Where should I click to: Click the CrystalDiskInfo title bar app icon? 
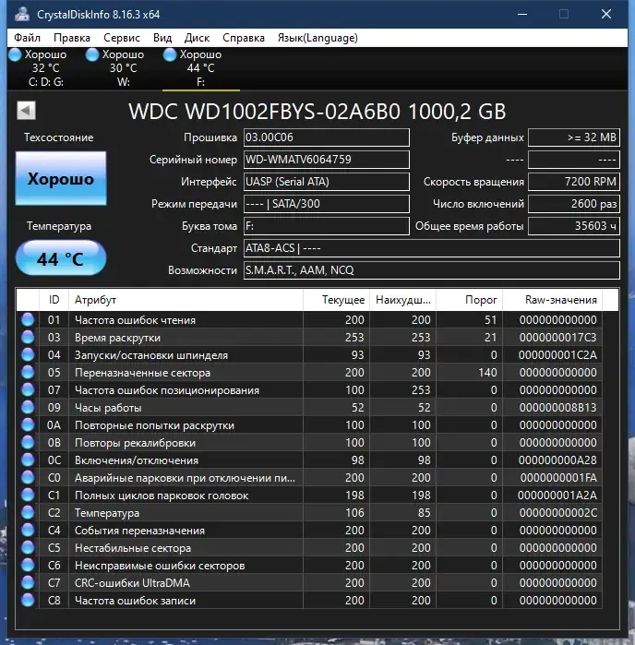tap(22, 14)
